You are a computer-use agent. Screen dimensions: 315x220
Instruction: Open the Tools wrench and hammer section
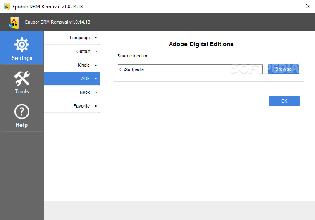(x=22, y=81)
